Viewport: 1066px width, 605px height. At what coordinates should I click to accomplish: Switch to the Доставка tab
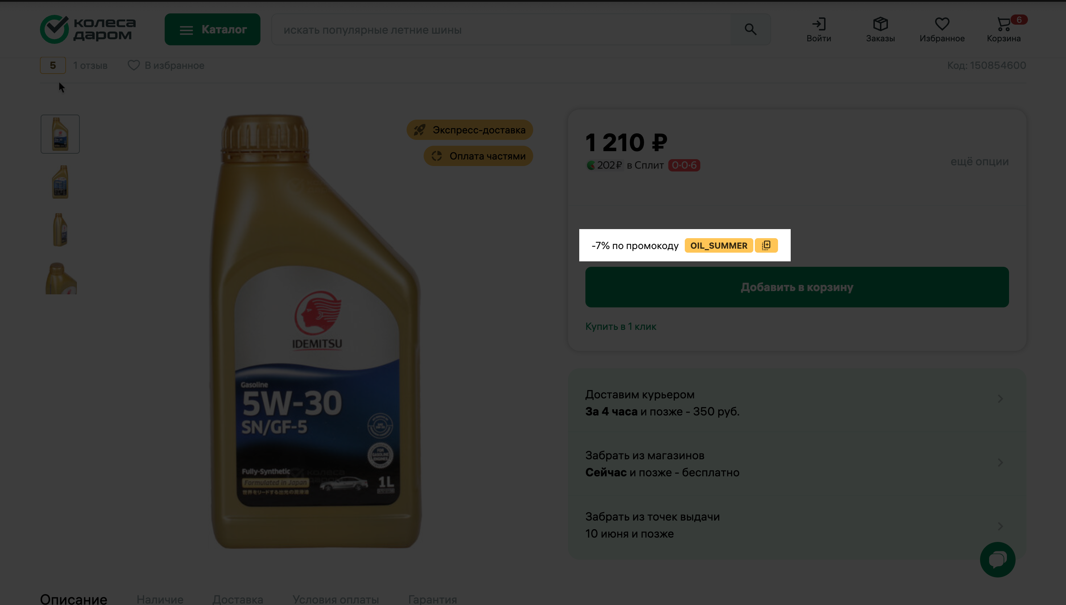point(238,599)
